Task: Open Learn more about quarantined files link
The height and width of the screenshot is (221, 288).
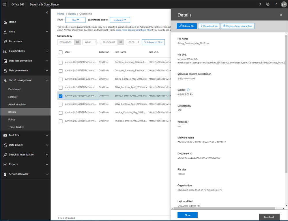Action: point(133,30)
